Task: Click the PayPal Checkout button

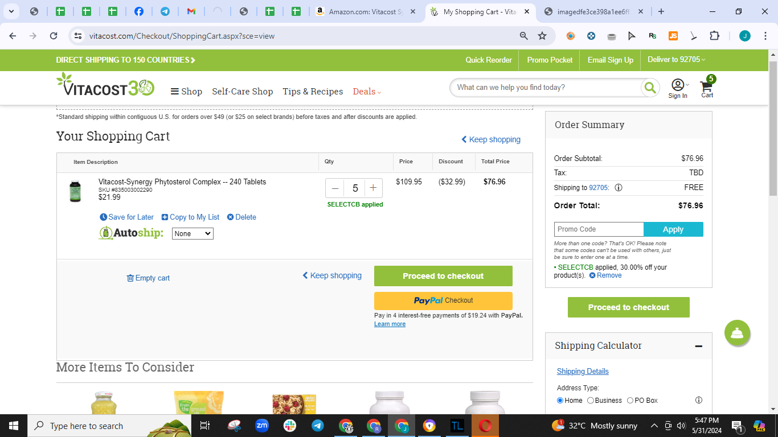Action: 443,300
